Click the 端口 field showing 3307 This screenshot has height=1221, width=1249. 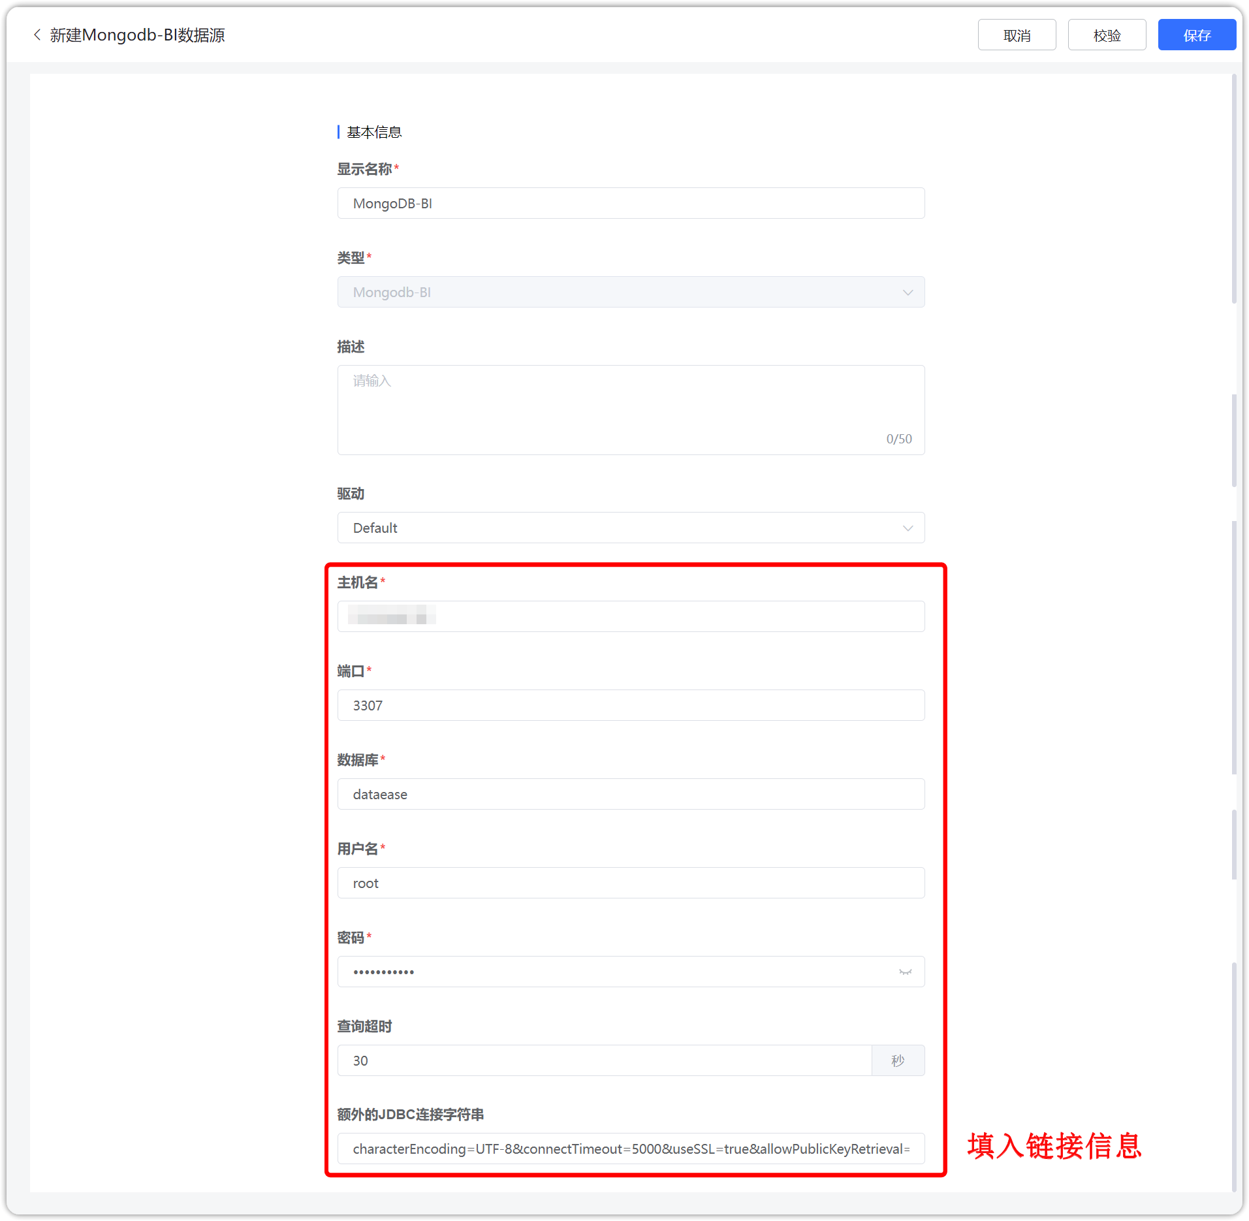pos(631,705)
